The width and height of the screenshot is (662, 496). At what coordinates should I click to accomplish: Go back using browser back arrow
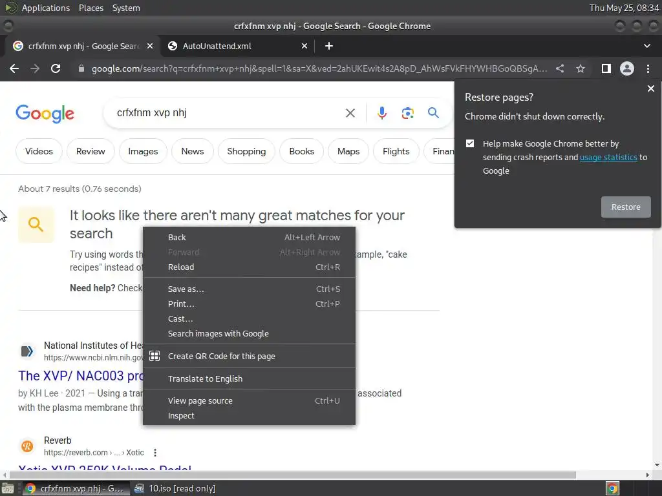click(x=14, y=68)
